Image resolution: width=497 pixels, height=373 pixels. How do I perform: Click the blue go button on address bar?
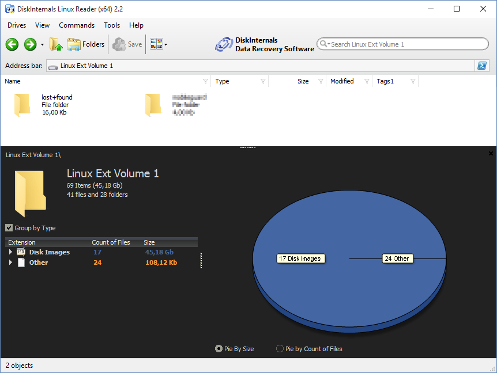[x=482, y=66]
